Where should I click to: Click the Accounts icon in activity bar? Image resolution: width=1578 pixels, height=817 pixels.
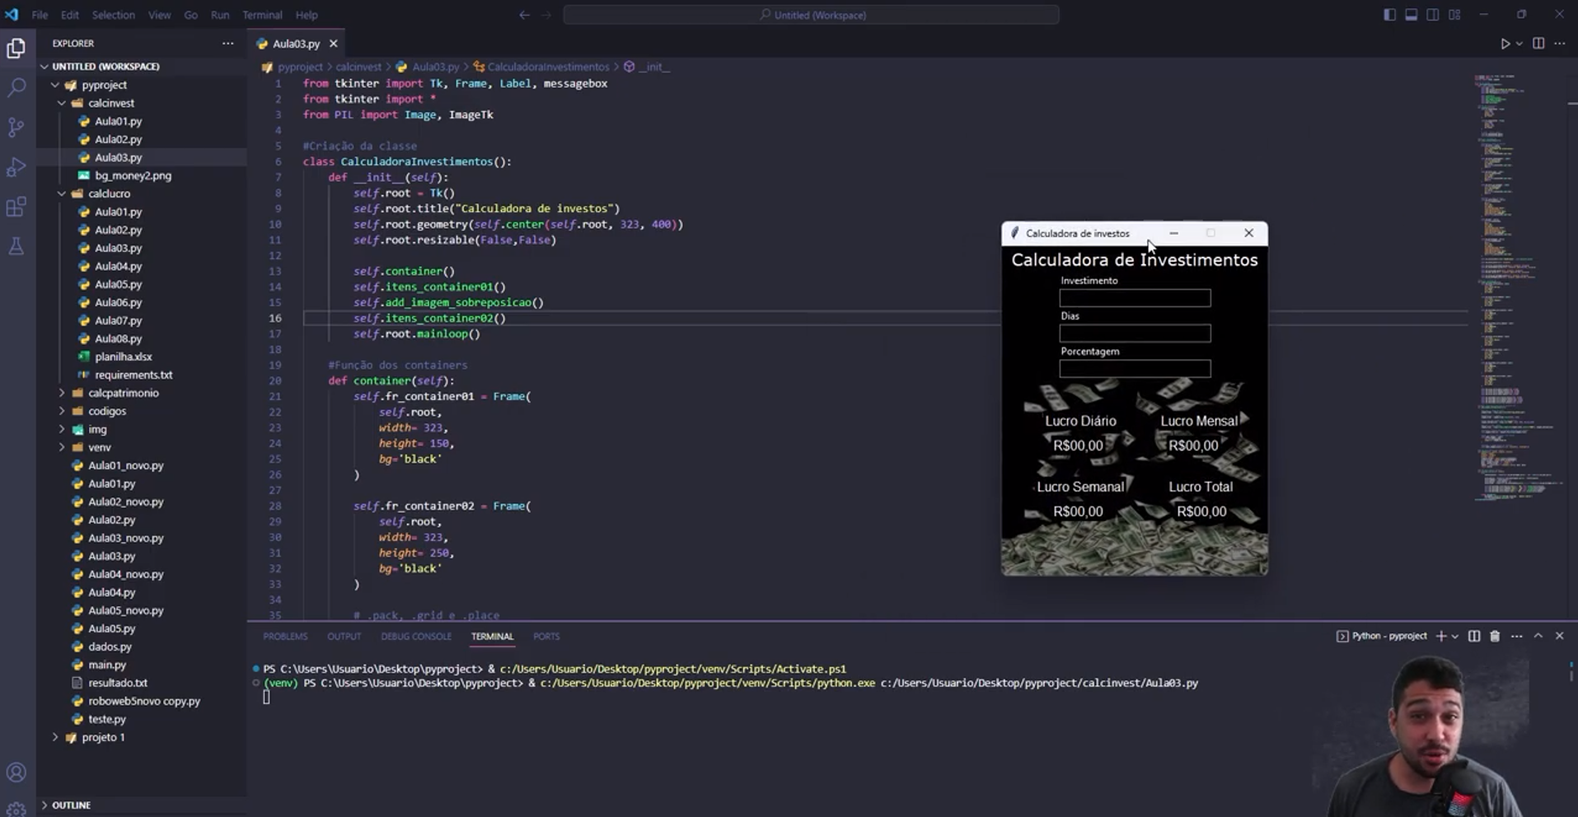[x=16, y=773]
